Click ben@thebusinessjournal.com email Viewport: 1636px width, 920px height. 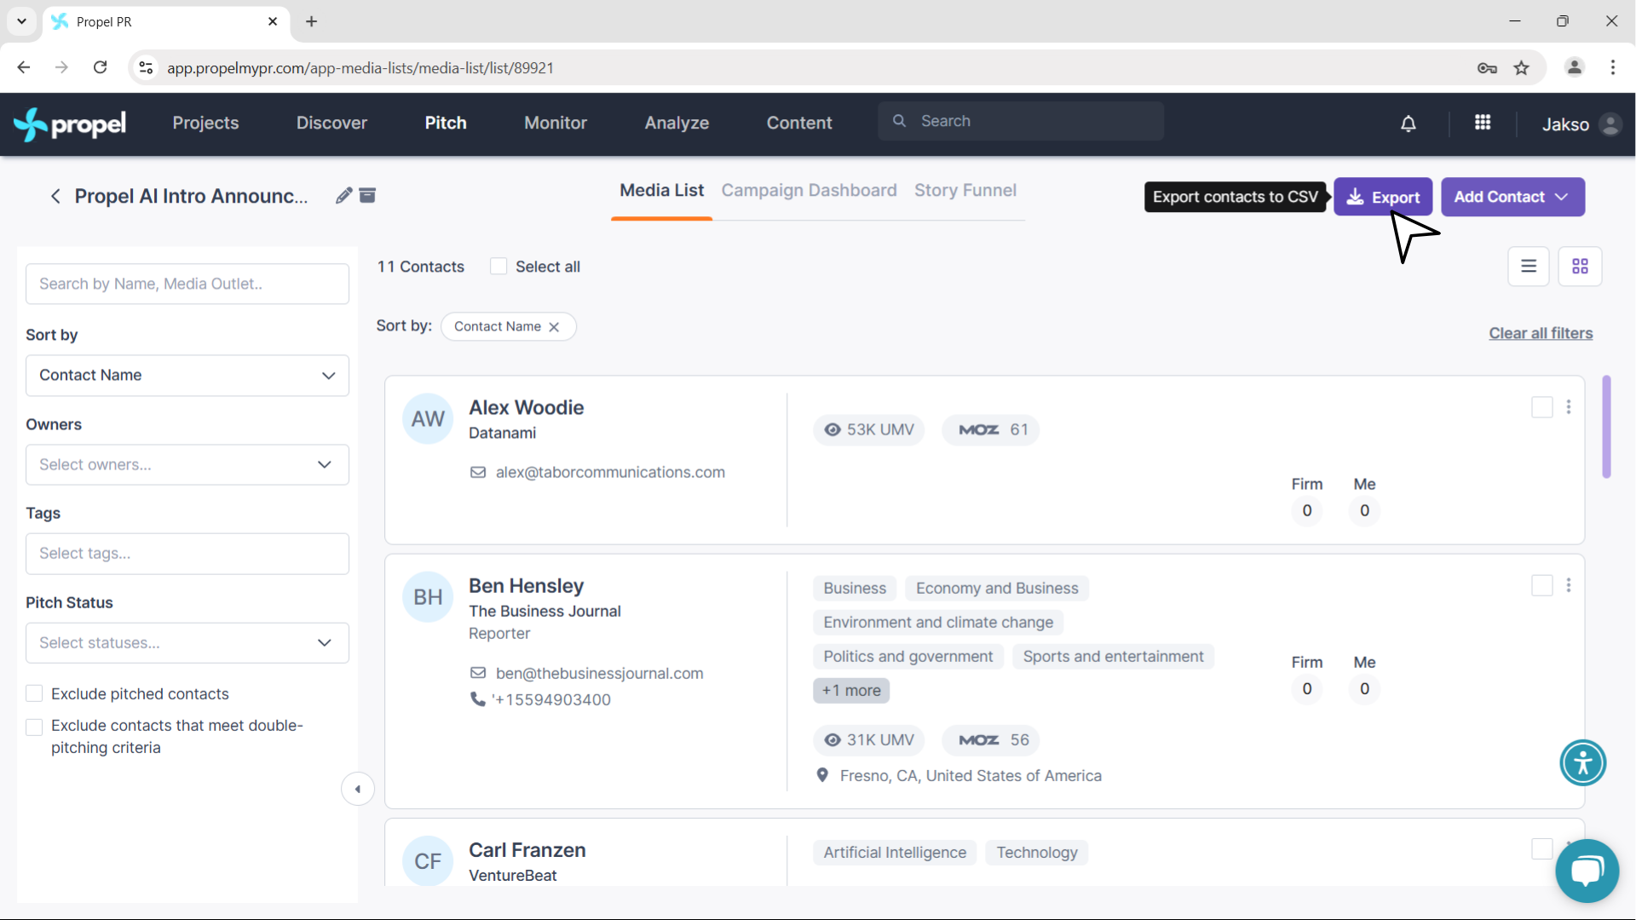(x=599, y=674)
